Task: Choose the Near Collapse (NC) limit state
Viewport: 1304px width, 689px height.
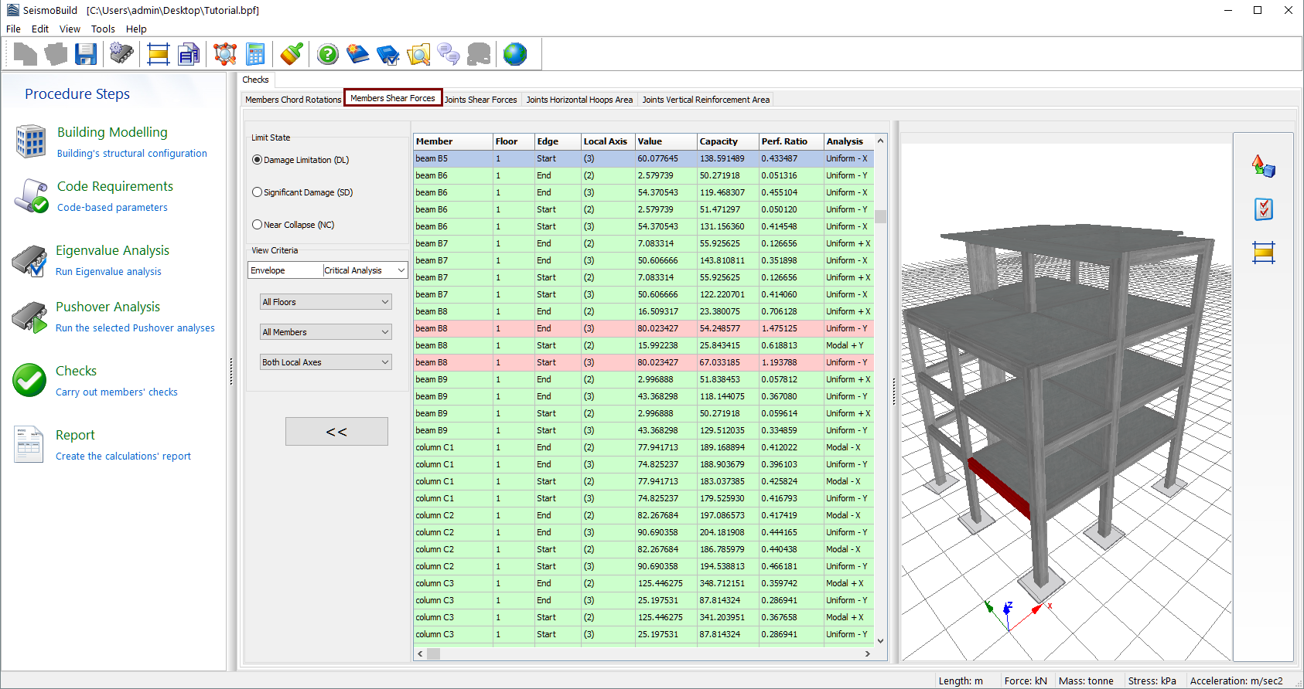Action: [258, 225]
